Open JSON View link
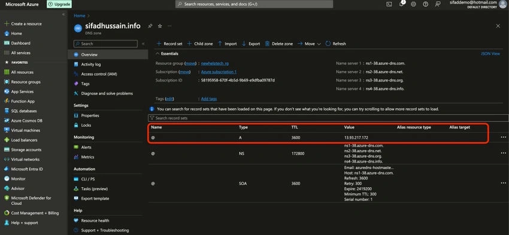This screenshot has width=509, height=235. click(490, 54)
